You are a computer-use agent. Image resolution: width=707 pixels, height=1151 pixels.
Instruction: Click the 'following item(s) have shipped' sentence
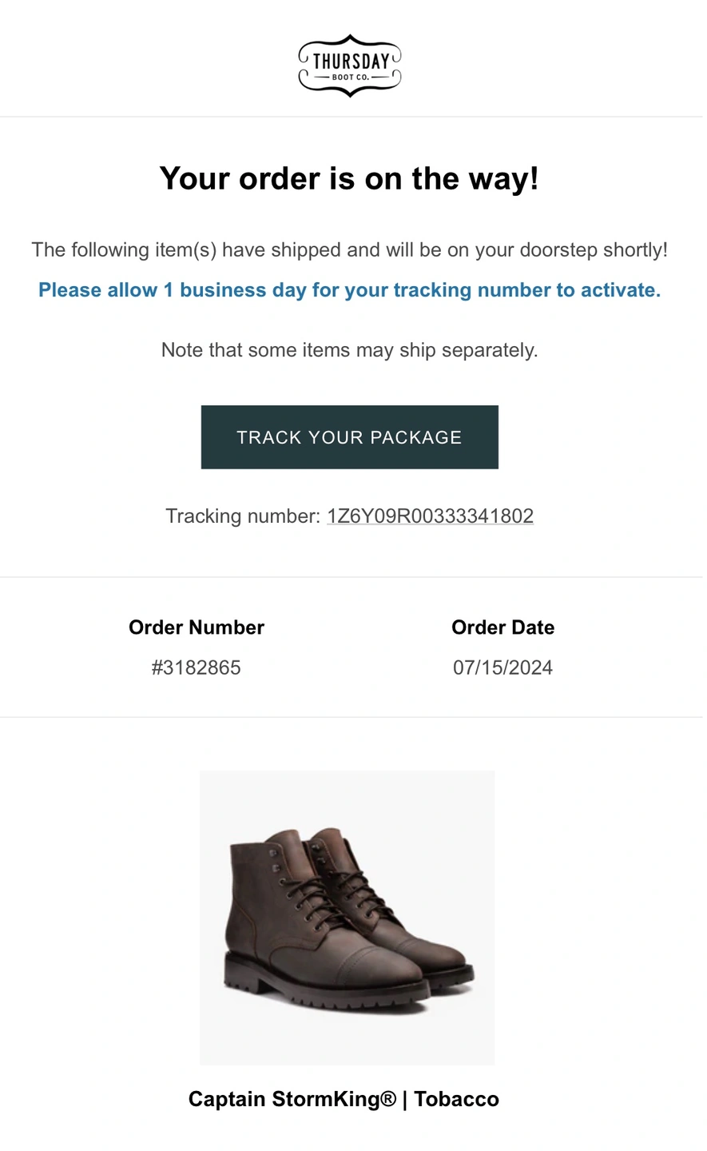(x=349, y=250)
